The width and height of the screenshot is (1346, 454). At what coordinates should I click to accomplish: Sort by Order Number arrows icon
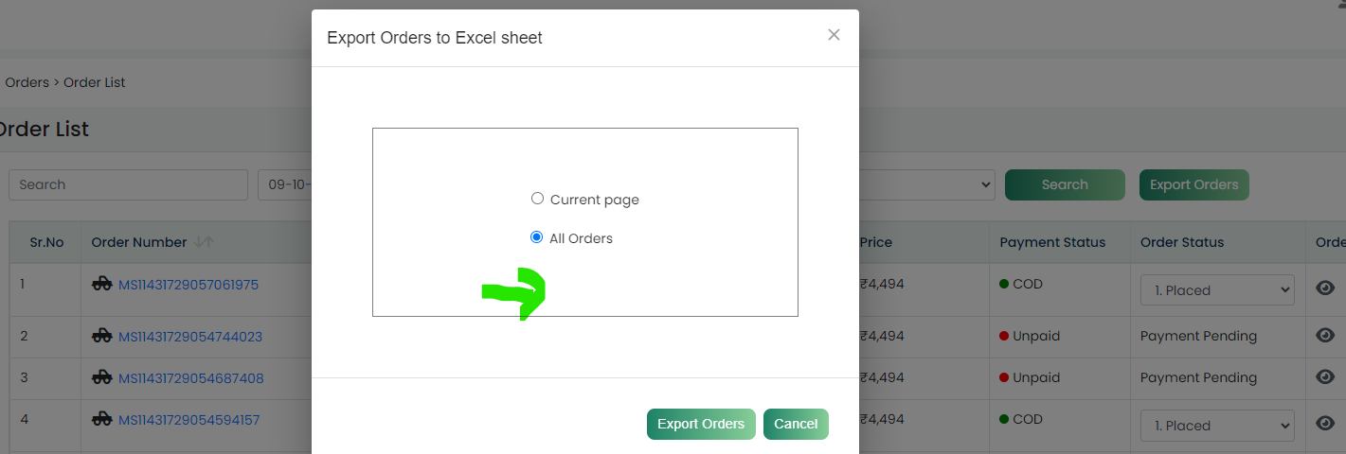coord(204,242)
